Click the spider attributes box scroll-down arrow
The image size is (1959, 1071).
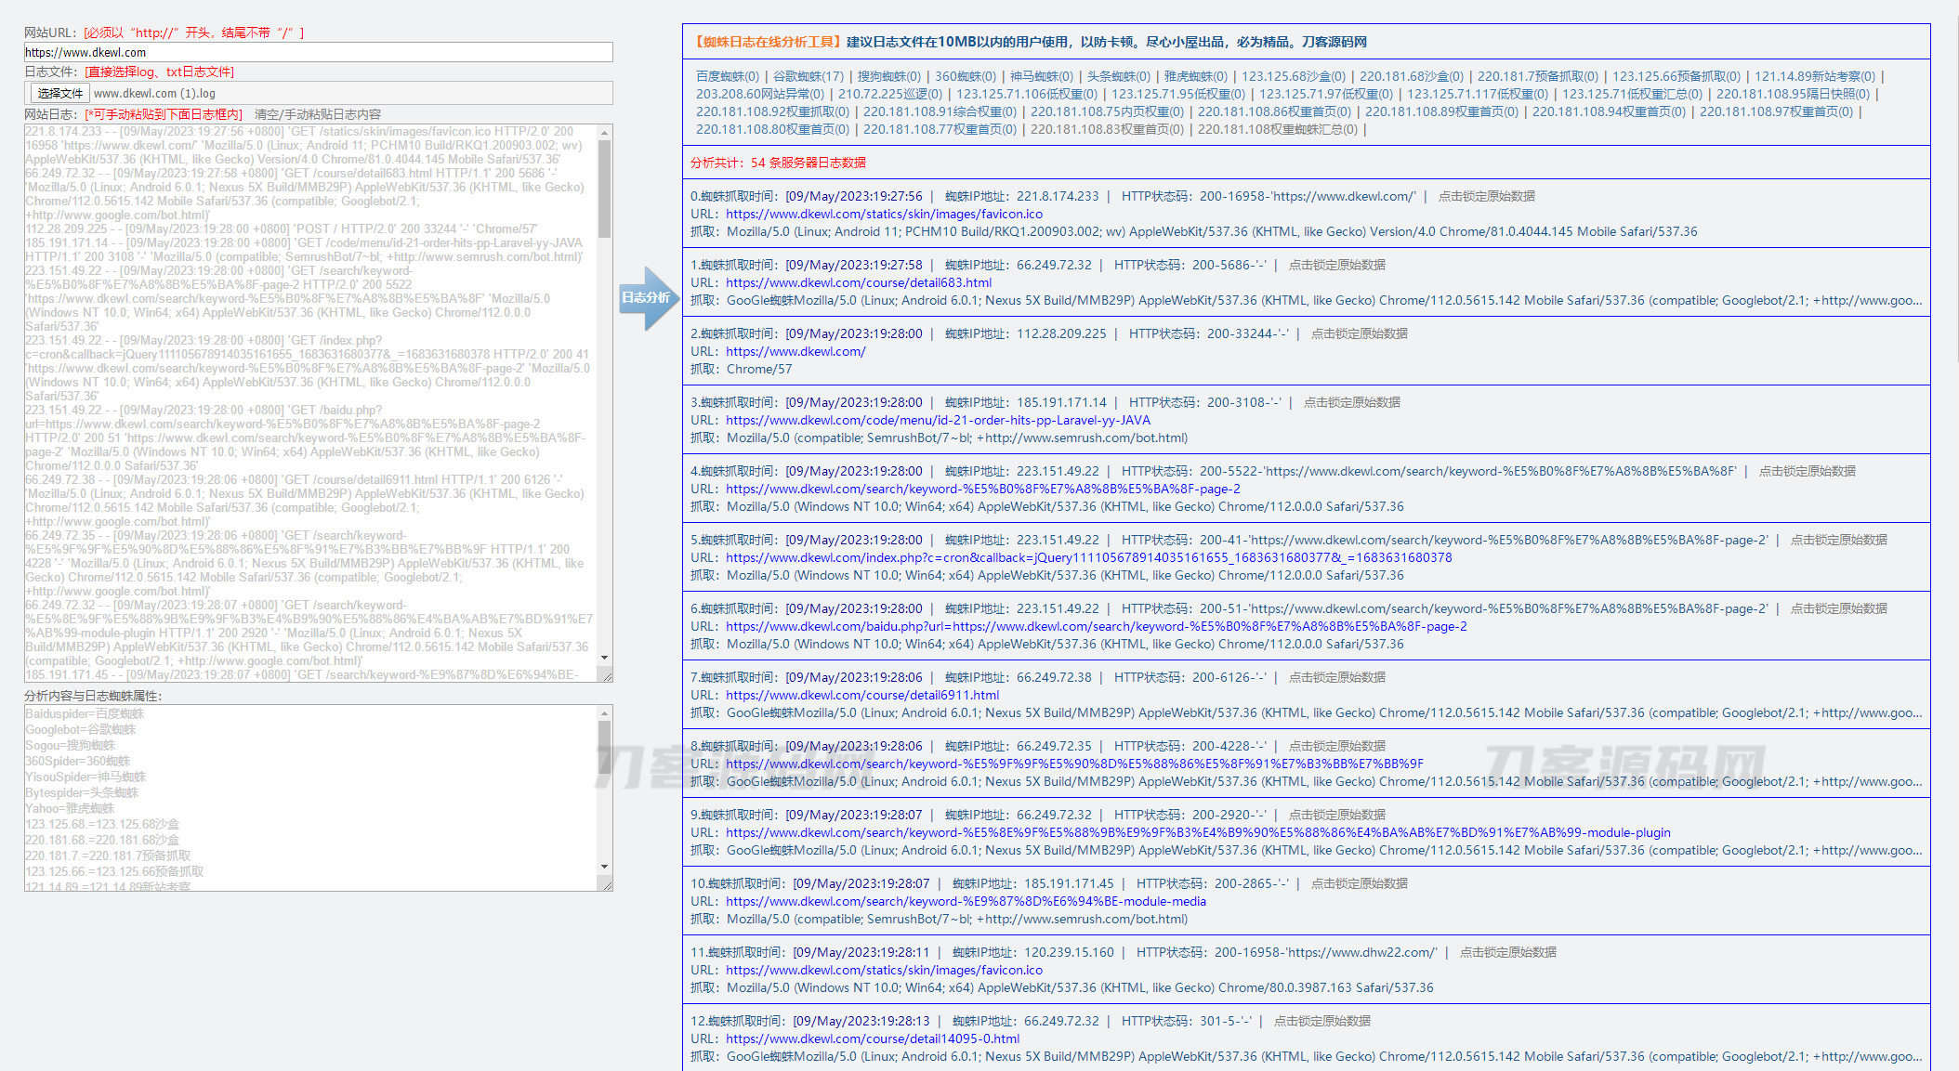605,867
